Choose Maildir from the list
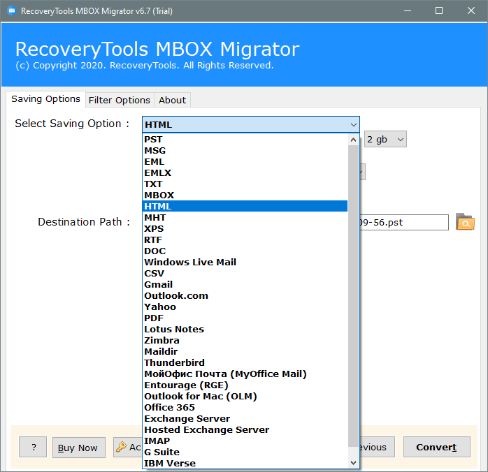The image size is (488, 472). click(x=245, y=352)
